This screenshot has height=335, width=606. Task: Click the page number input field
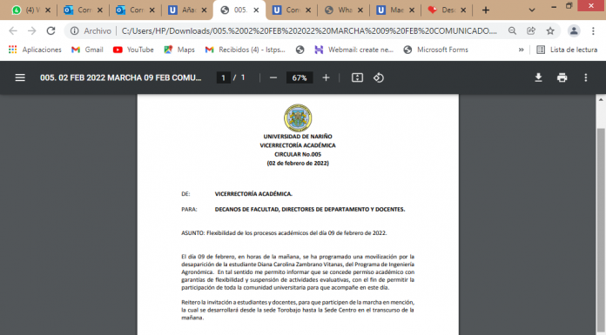tap(223, 77)
